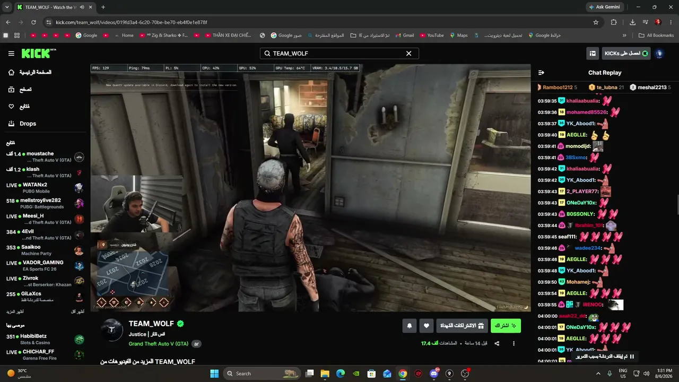Click the get KICKs button
Image resolution: width=679 pixels, height=382 pixels.
pos(626,54)
